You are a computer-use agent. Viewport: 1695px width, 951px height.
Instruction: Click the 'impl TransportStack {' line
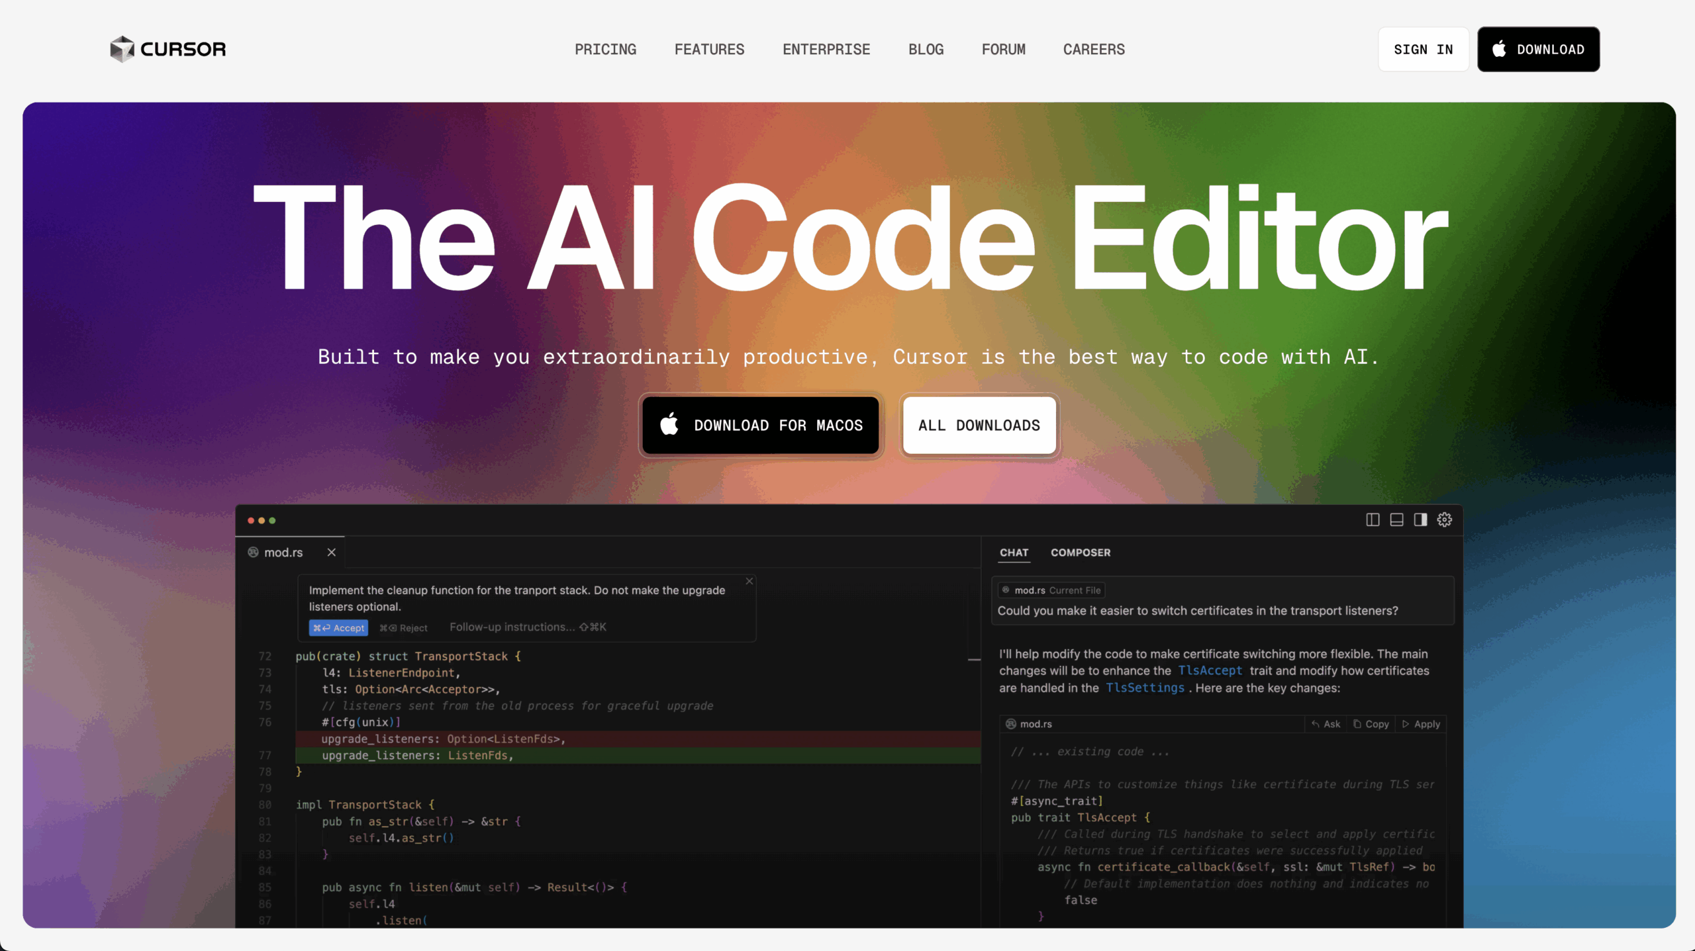click(x=365, y=805)
